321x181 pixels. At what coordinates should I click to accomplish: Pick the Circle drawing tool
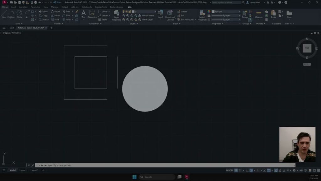[x=19, y=14]
